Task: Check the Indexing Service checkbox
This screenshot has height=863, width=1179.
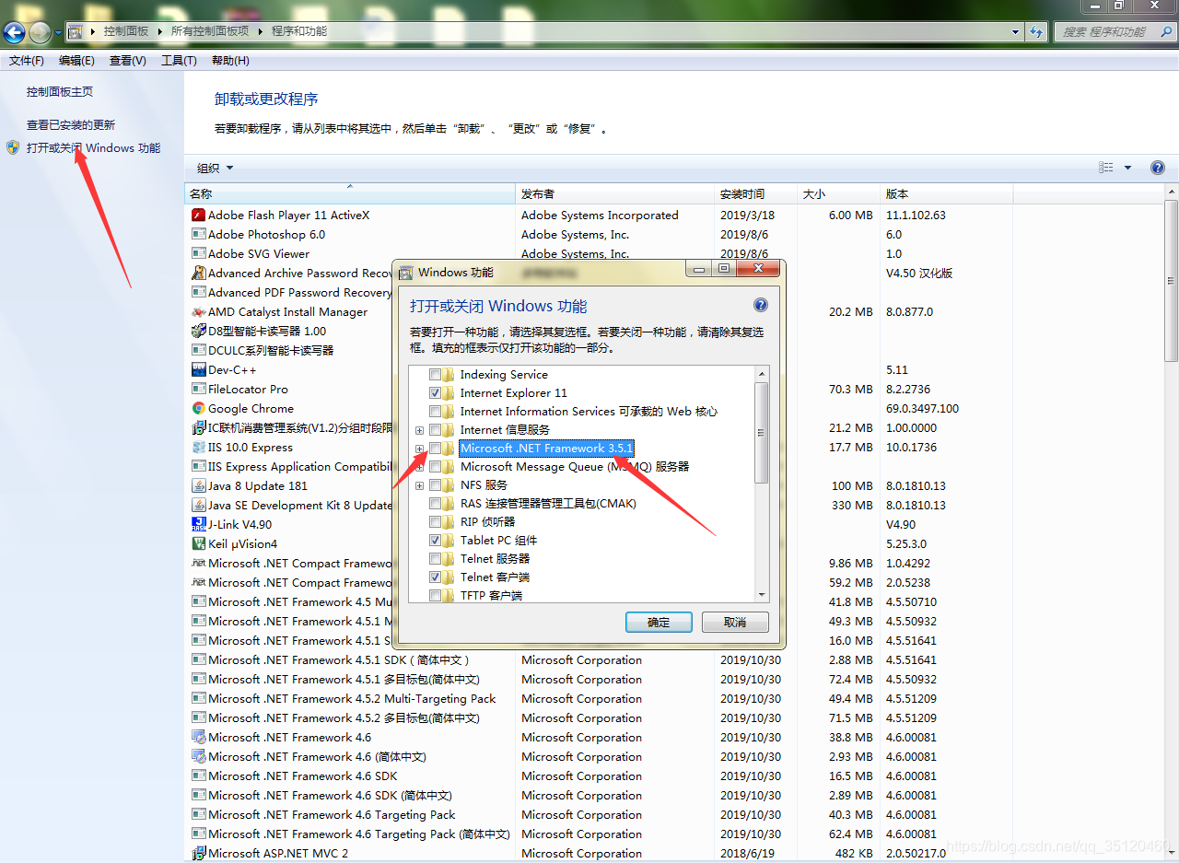Action: coord(435,375)
